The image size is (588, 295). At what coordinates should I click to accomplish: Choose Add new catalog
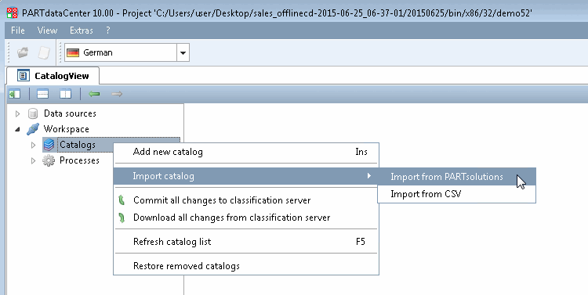click(x=246, y=152)
